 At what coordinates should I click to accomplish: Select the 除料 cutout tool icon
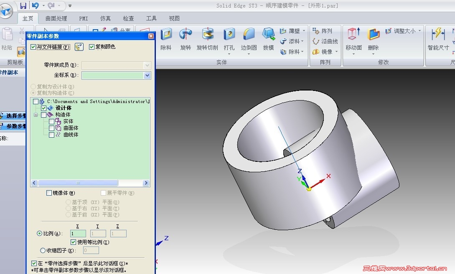point(166,34)
